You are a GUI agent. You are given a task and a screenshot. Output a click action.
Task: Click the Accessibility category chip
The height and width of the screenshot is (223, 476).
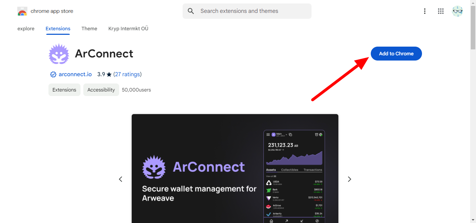tap(101, 90)
